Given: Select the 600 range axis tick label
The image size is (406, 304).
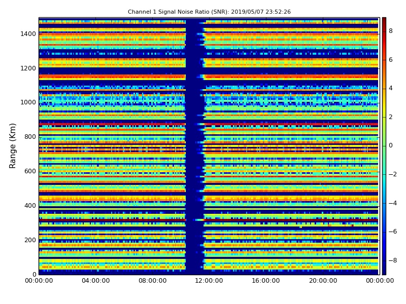Looking at the screenshot, I should pos(30,171).
